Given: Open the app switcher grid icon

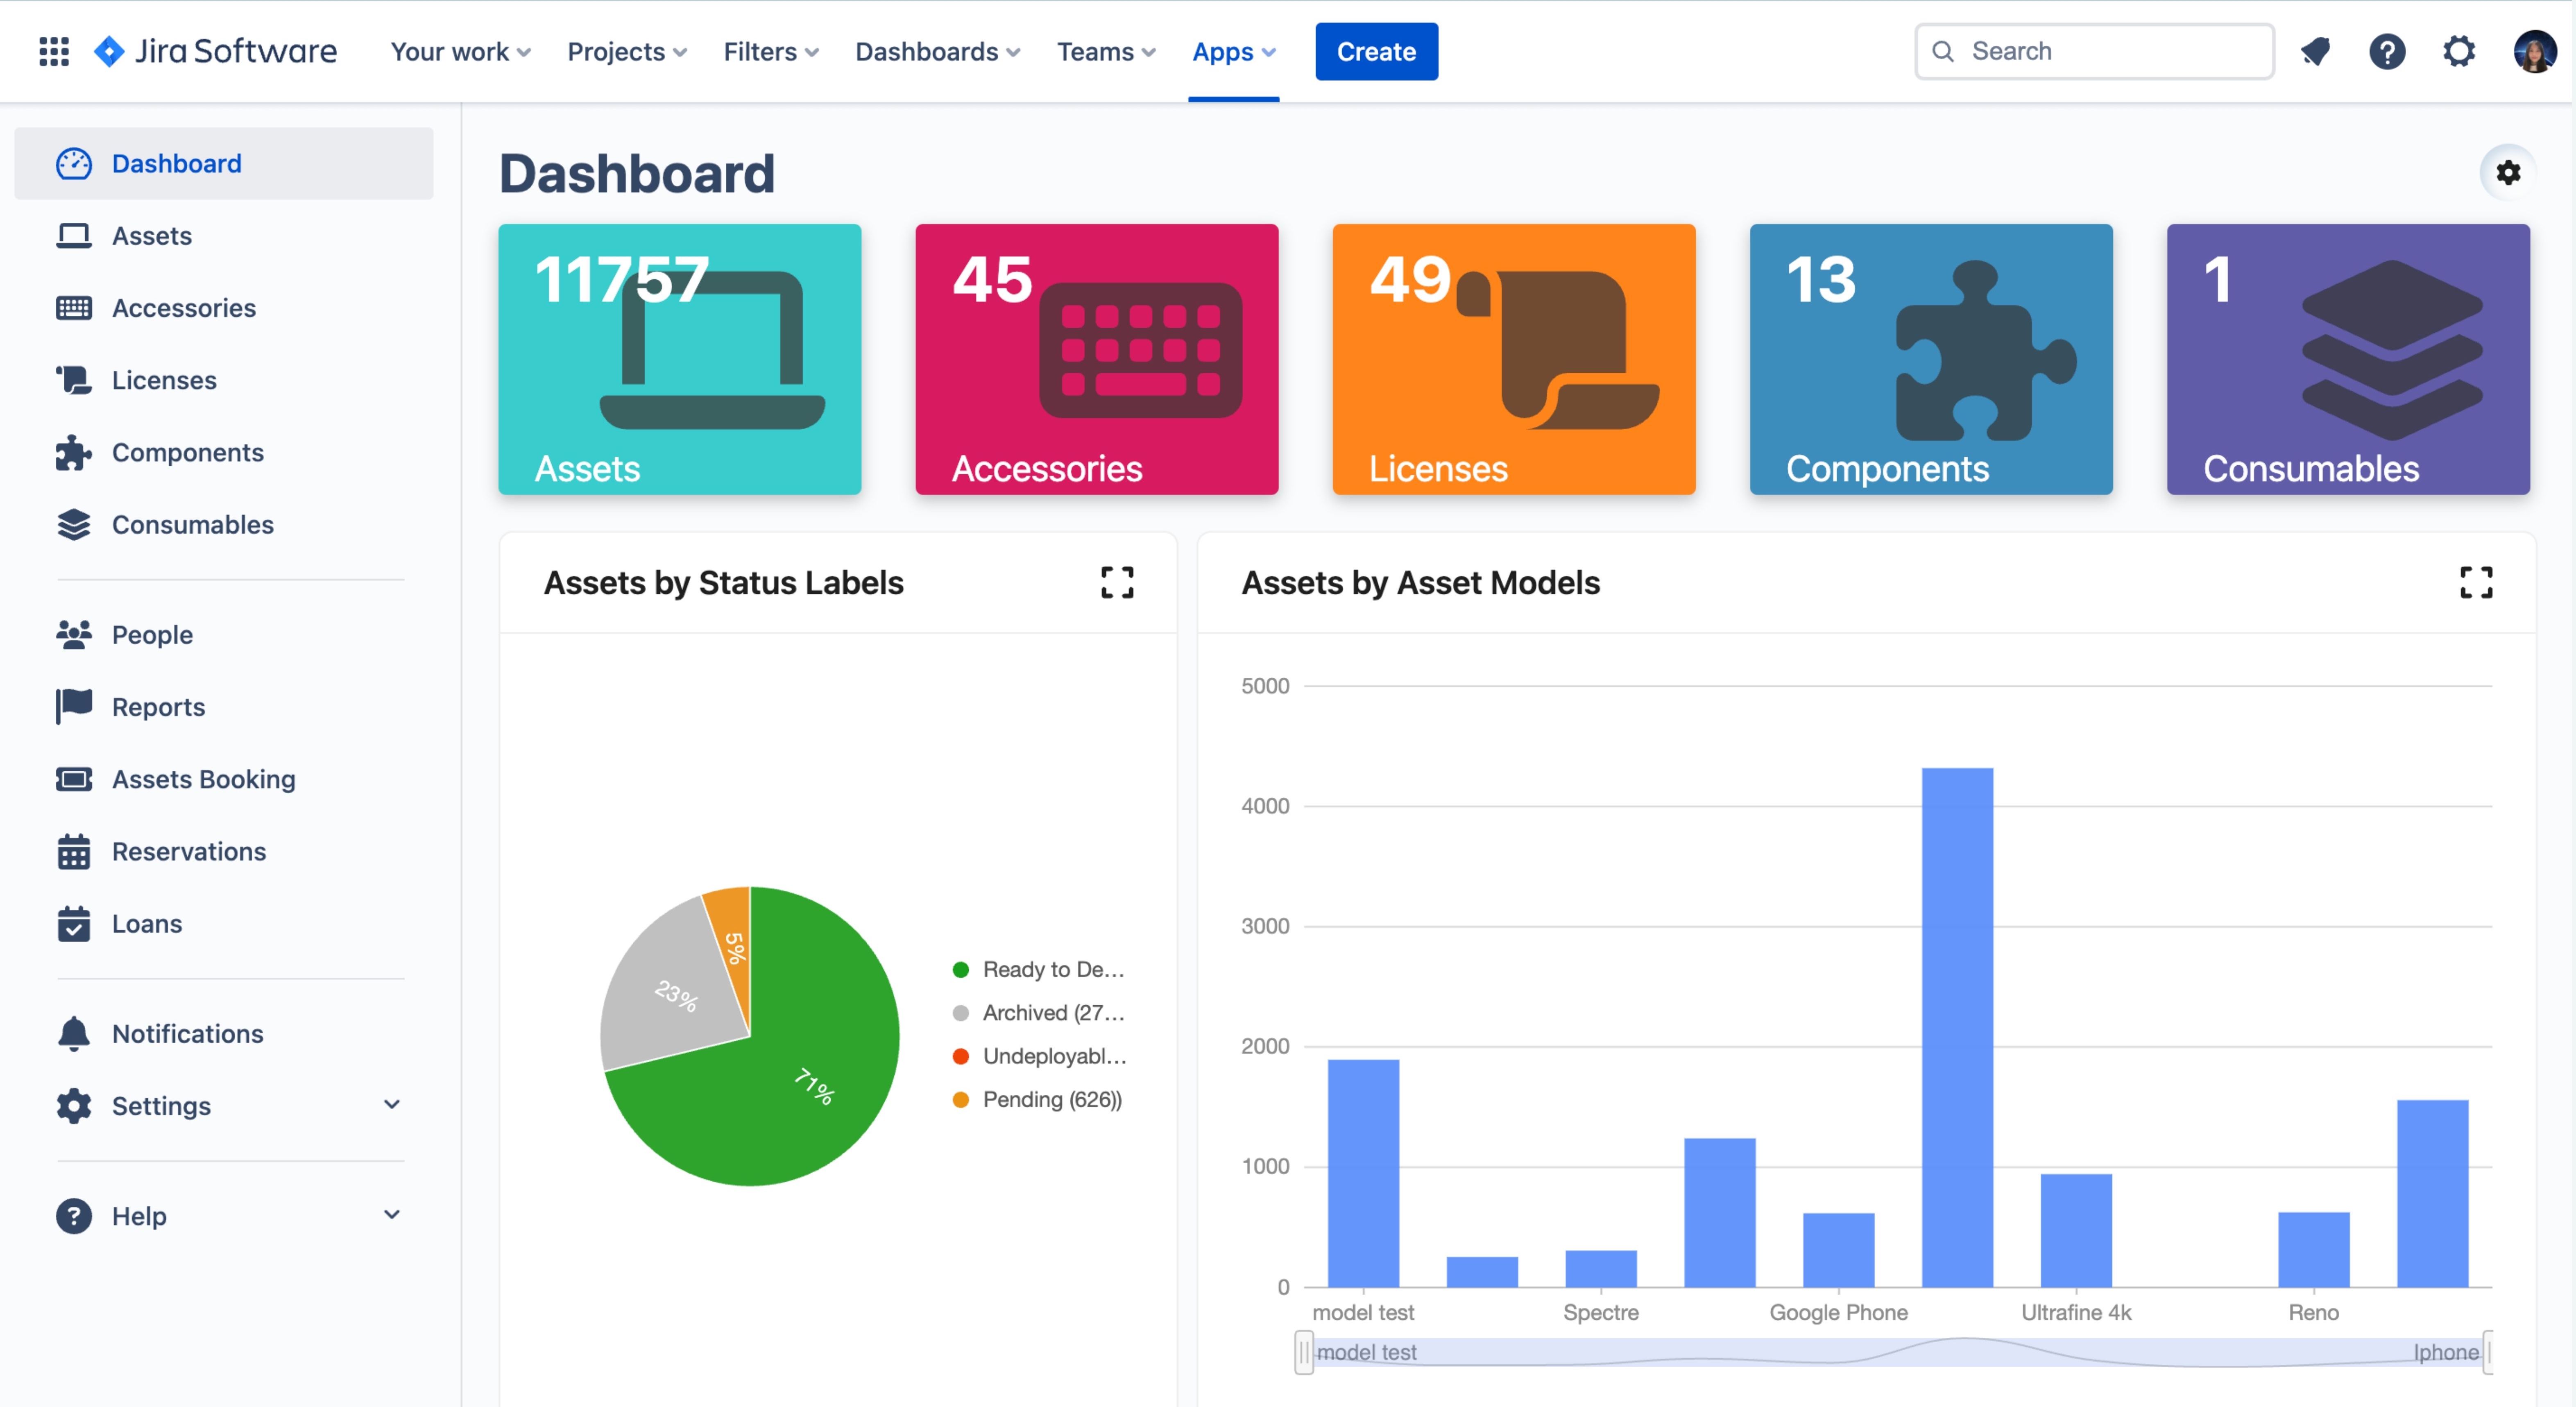Looking at the screenshot, I should pyautogui.click(x=54, y=51).
